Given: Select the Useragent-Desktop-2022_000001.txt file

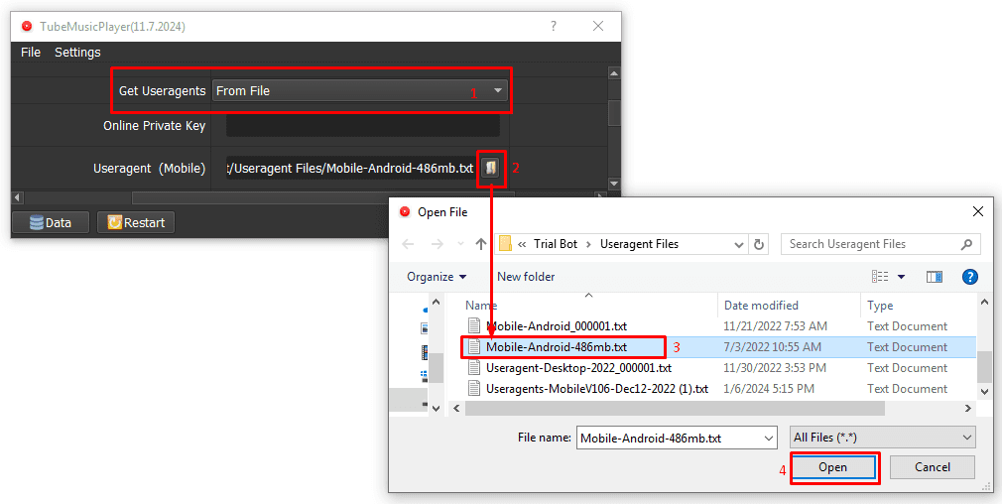Looking at the screenshot, I should point(579,368).
